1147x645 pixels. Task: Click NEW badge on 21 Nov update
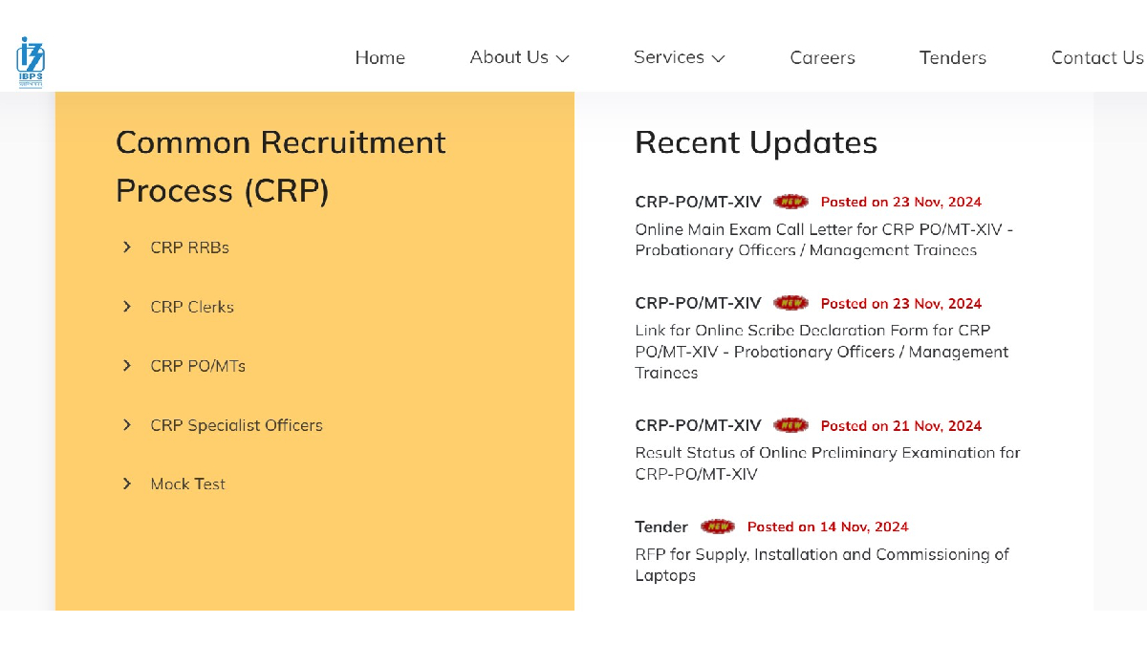click(x=790, y=425)
